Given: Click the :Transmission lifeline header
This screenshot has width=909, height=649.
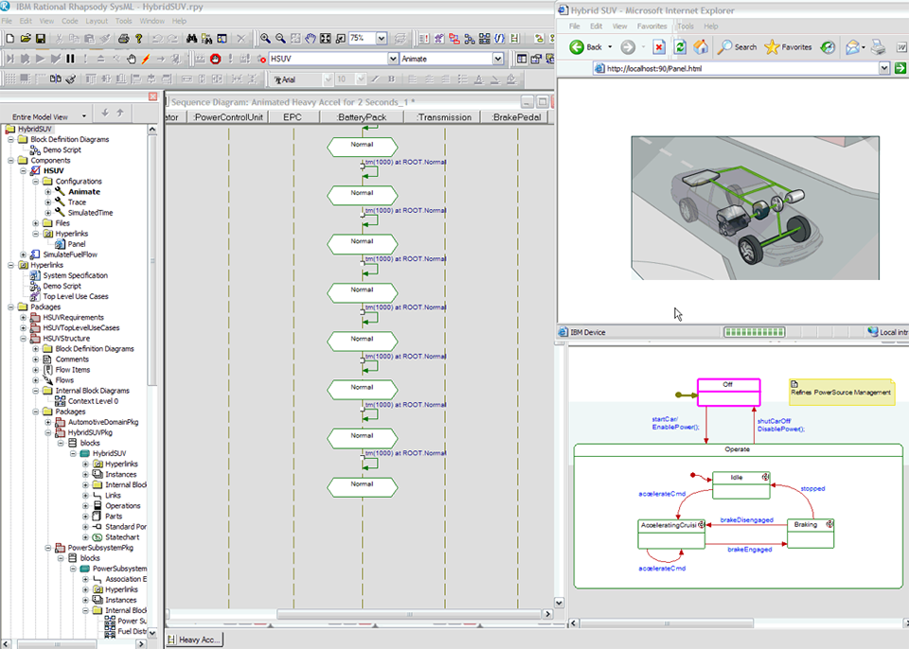Looking at the screenshot, I should click(x=444, y=117).
